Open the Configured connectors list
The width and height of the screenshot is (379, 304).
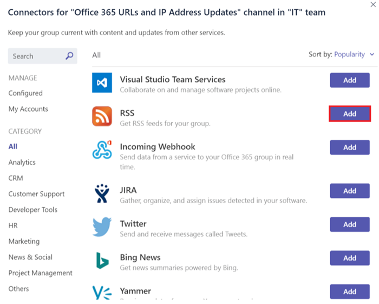coord(25,93)
